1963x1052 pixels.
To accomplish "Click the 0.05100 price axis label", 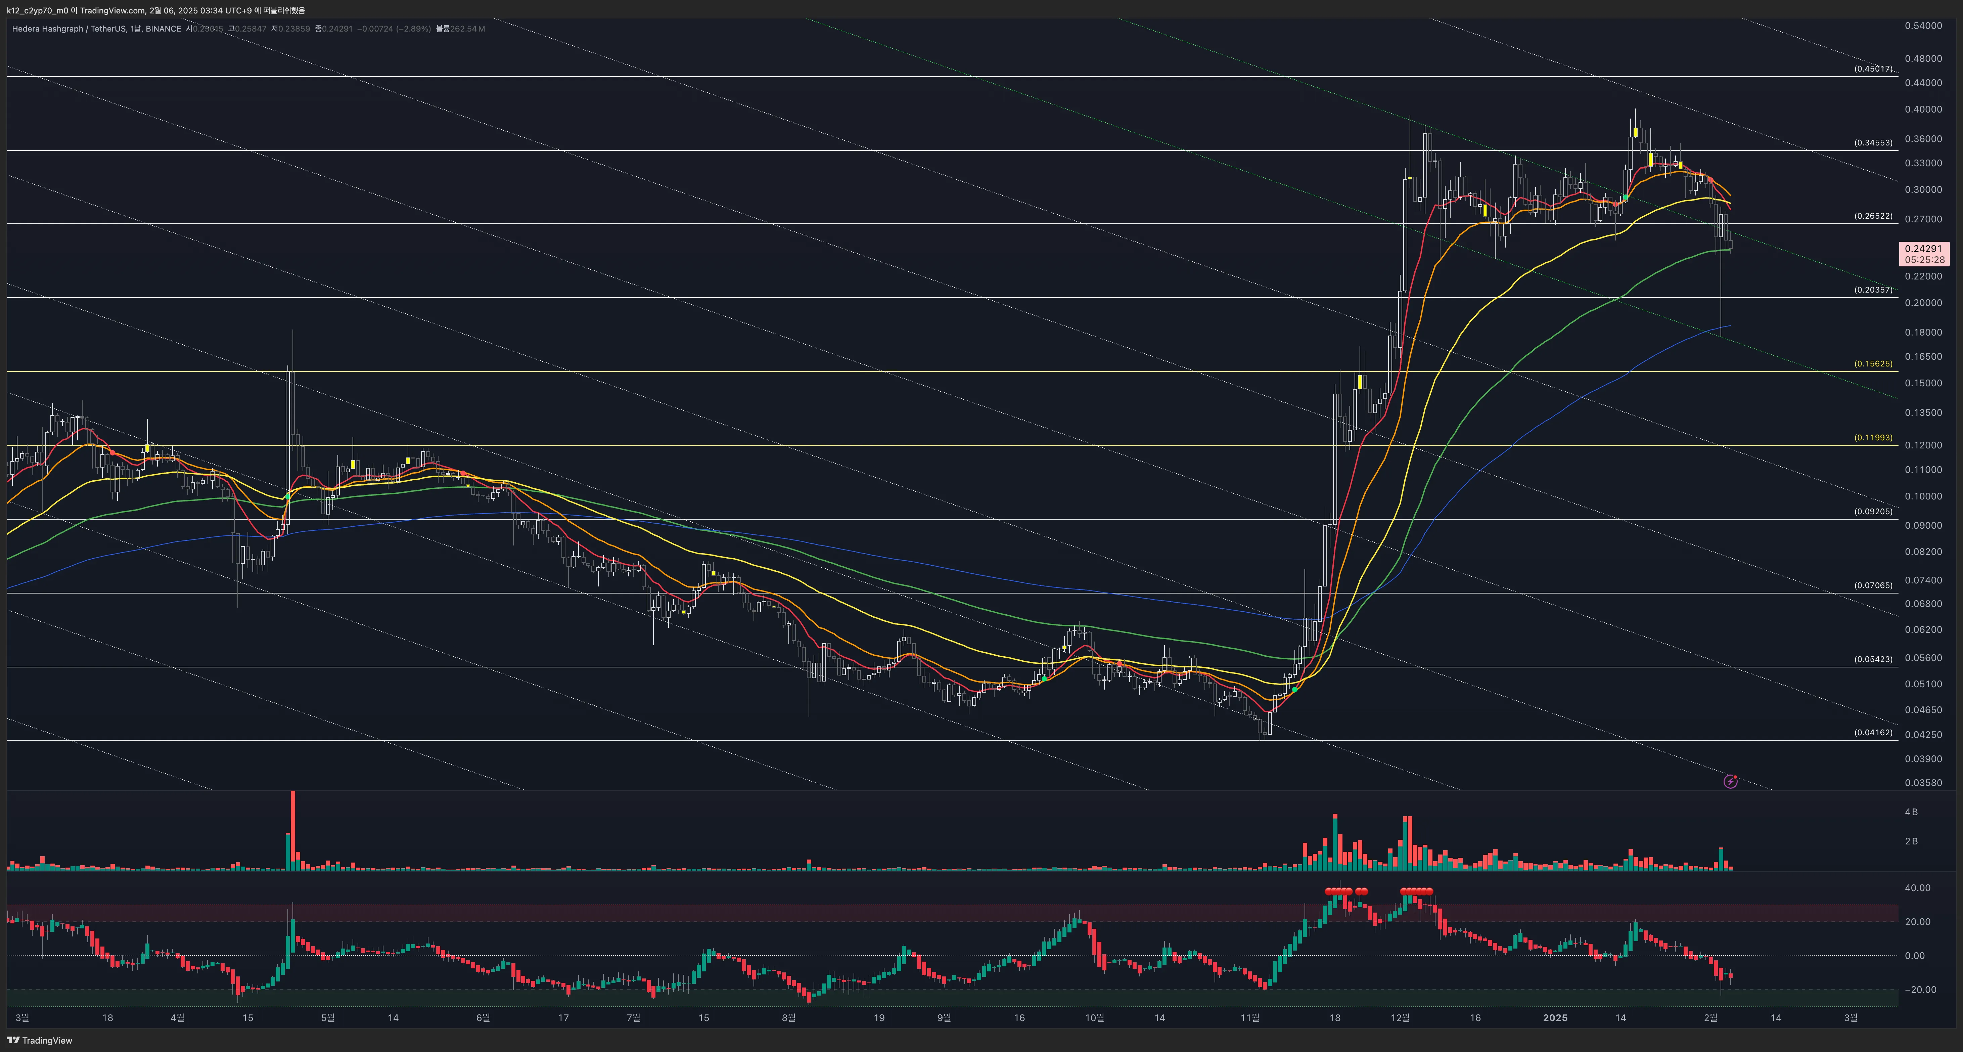I will coord(1923,685).
